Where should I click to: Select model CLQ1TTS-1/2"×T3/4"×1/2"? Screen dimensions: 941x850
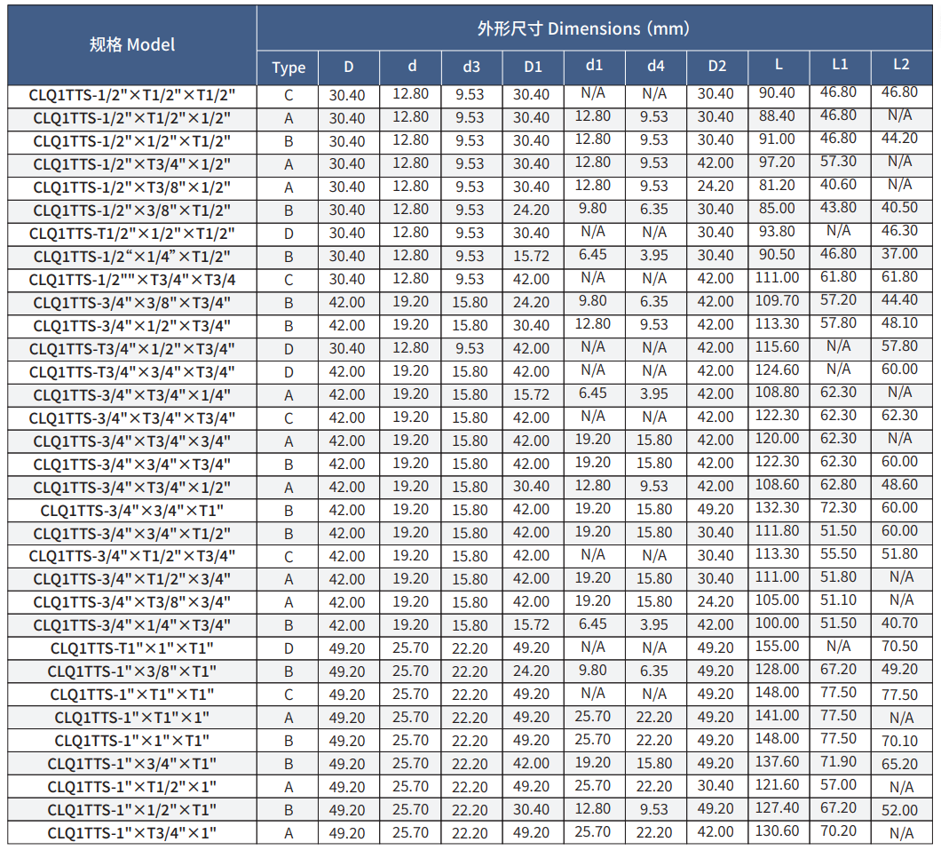click(132, 164)
